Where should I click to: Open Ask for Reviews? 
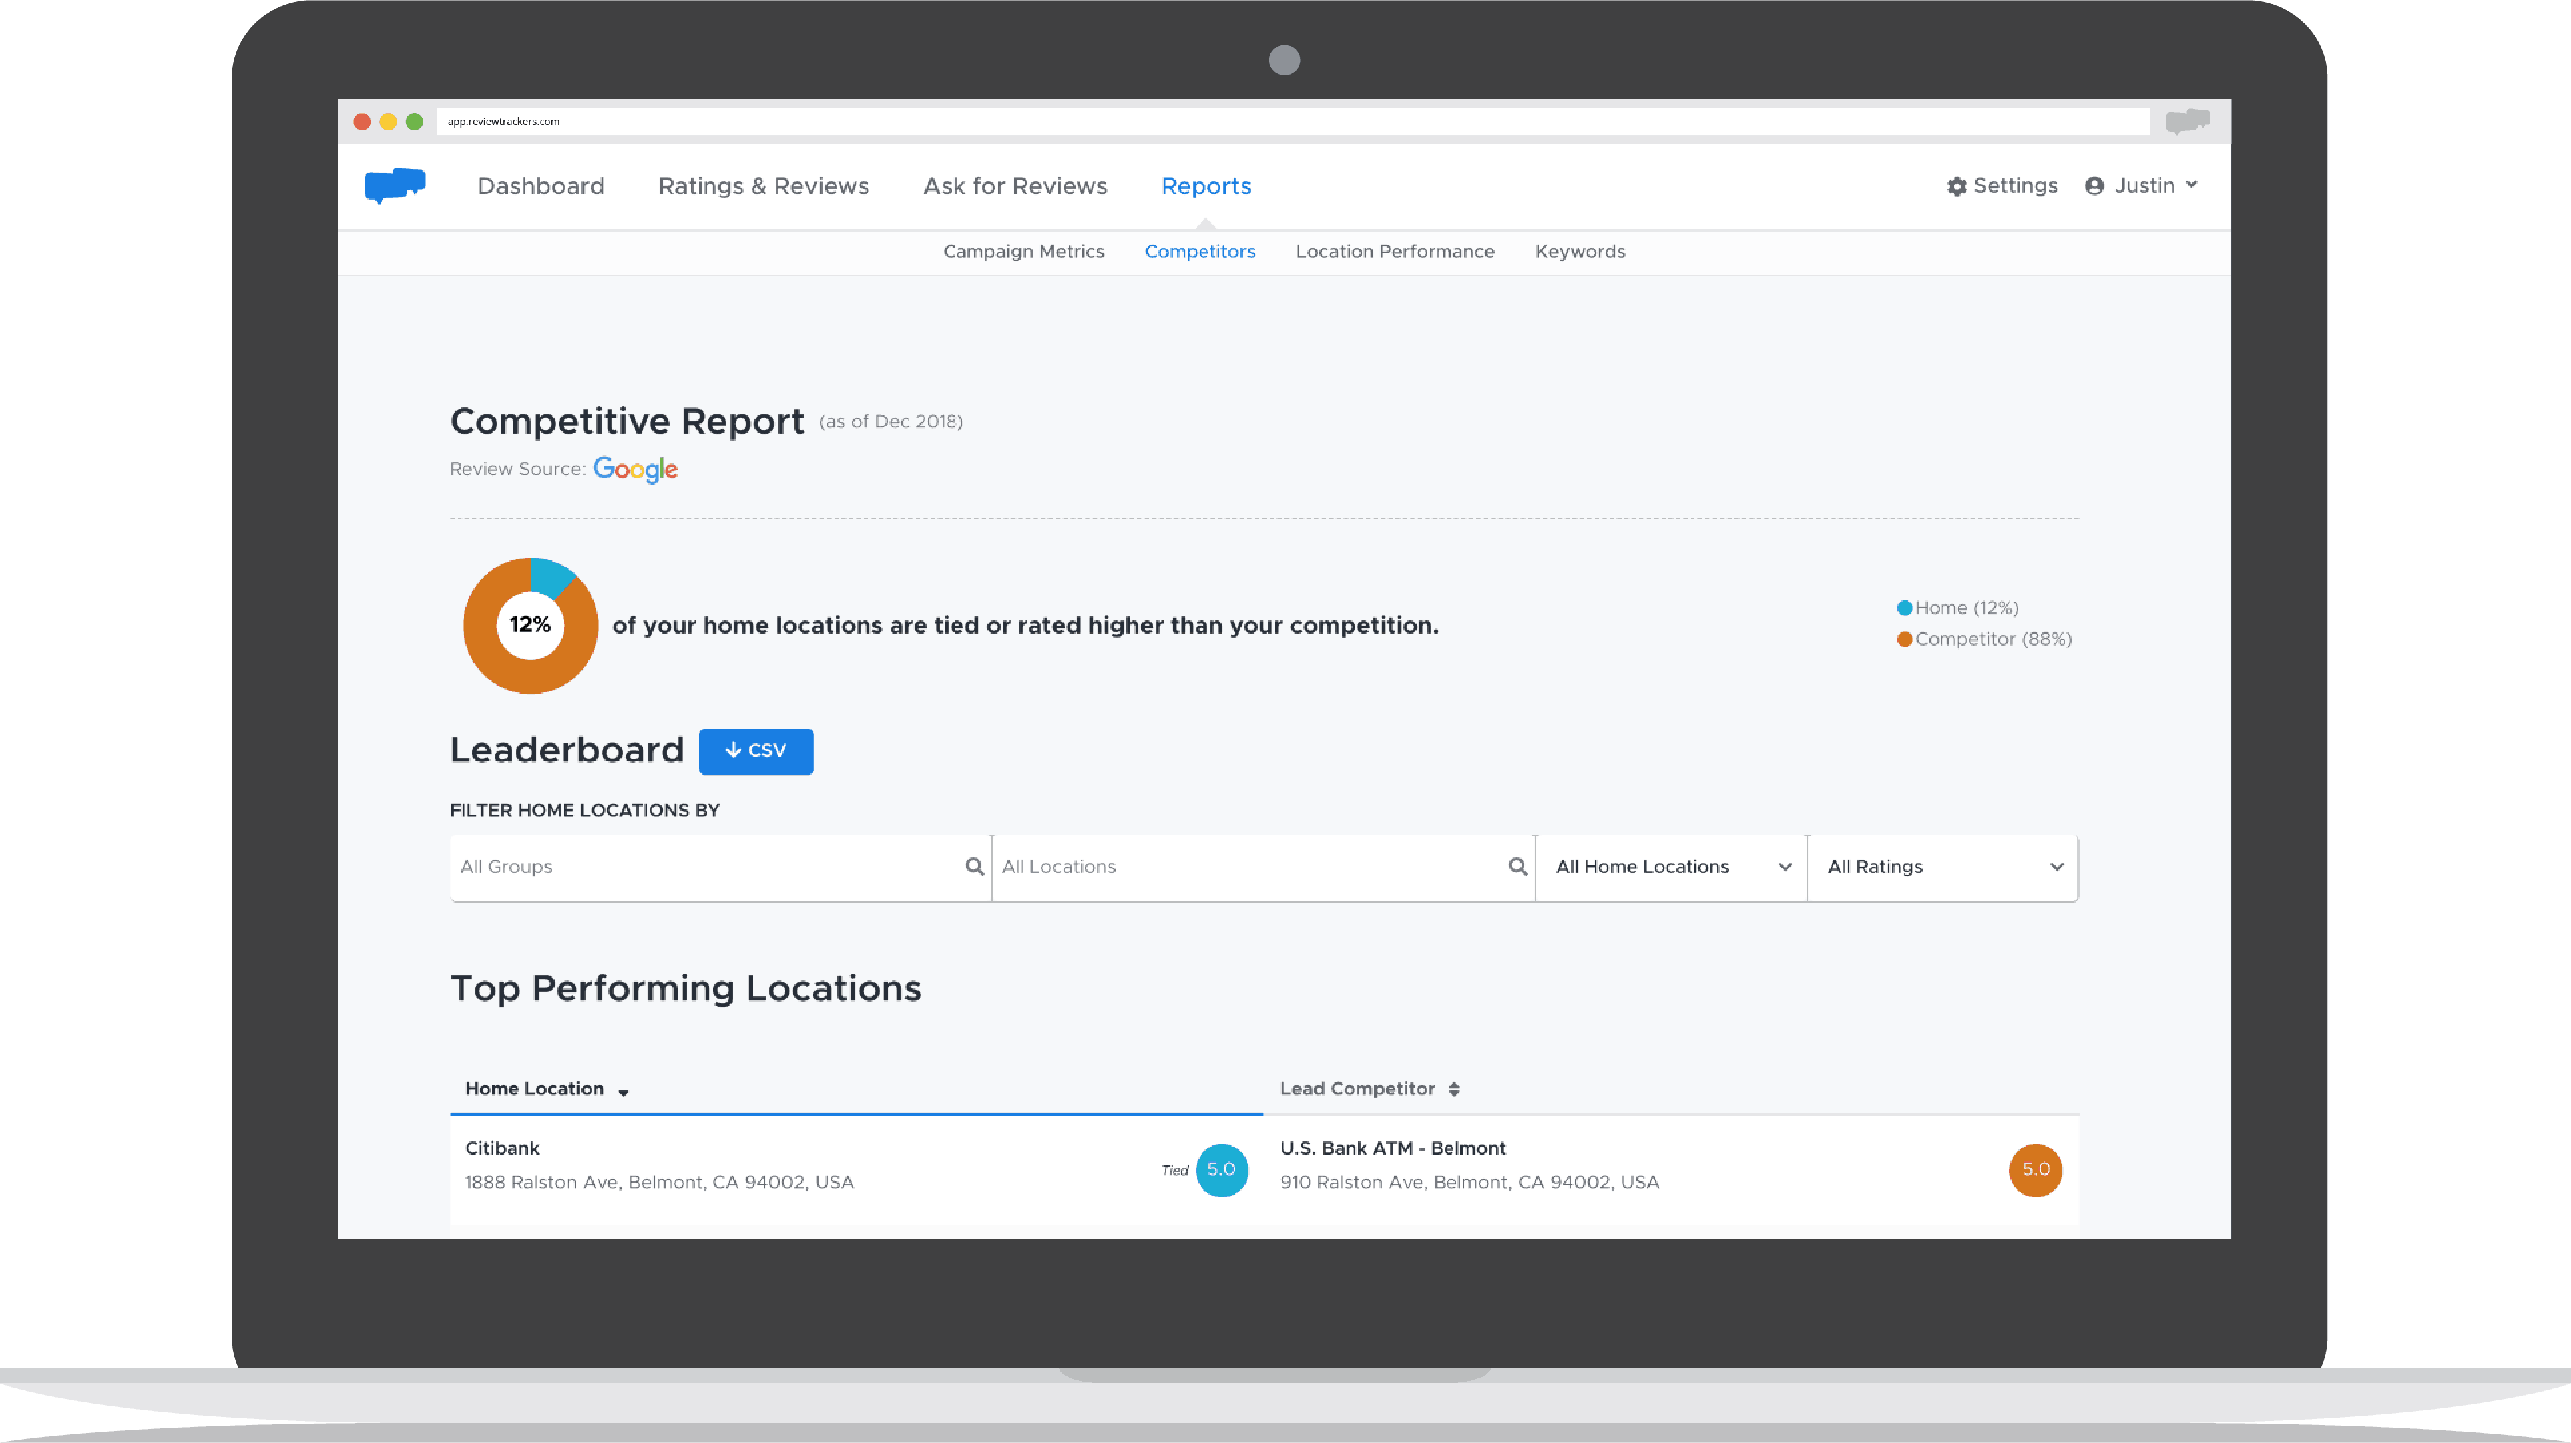coord(1015,186)
